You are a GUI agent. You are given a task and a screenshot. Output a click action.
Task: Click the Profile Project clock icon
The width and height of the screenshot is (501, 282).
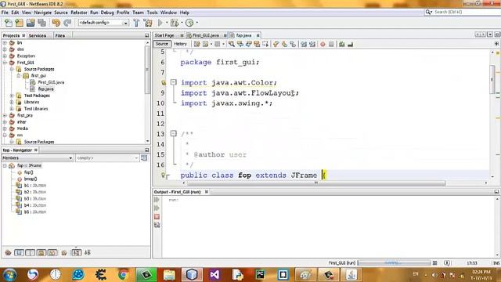click(189, 23)
